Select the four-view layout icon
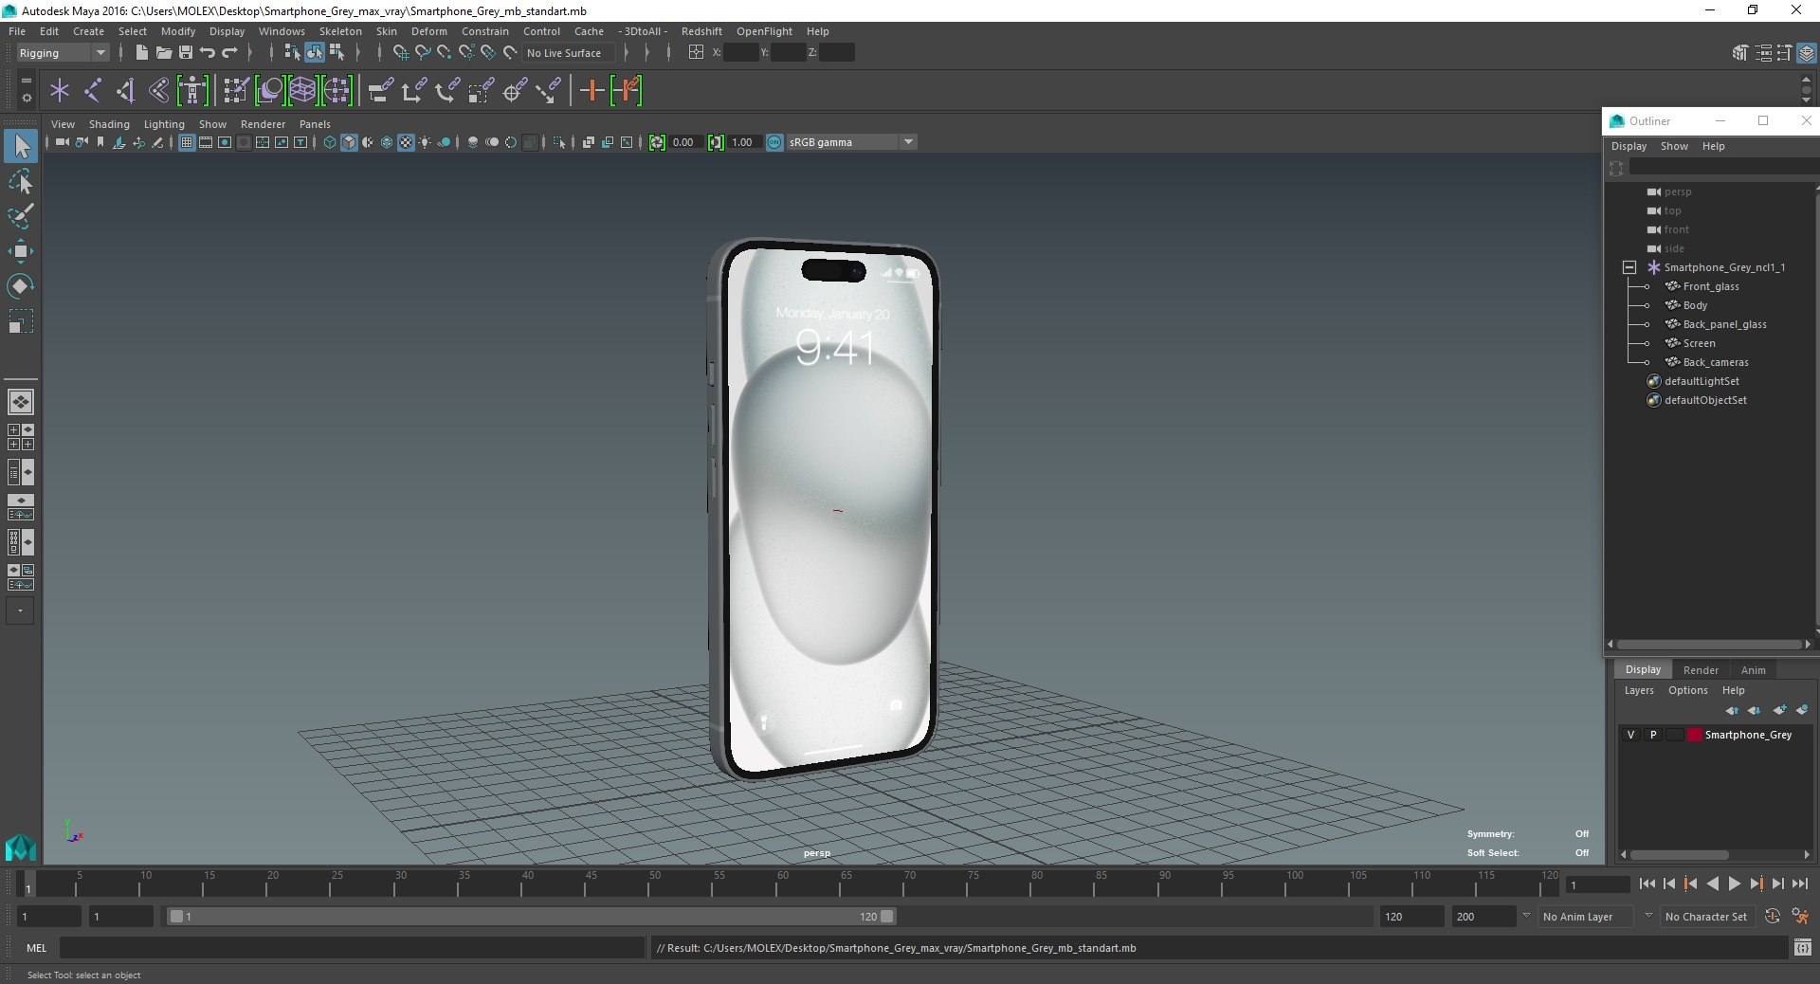Image resolution: width=1820 pixels, height=984 pixels. [21, 437]
